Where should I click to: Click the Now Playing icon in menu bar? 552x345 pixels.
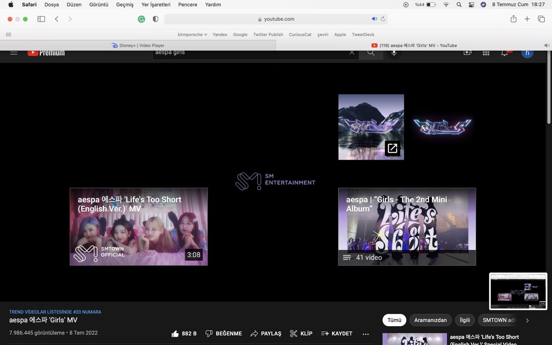click(406, 5)
